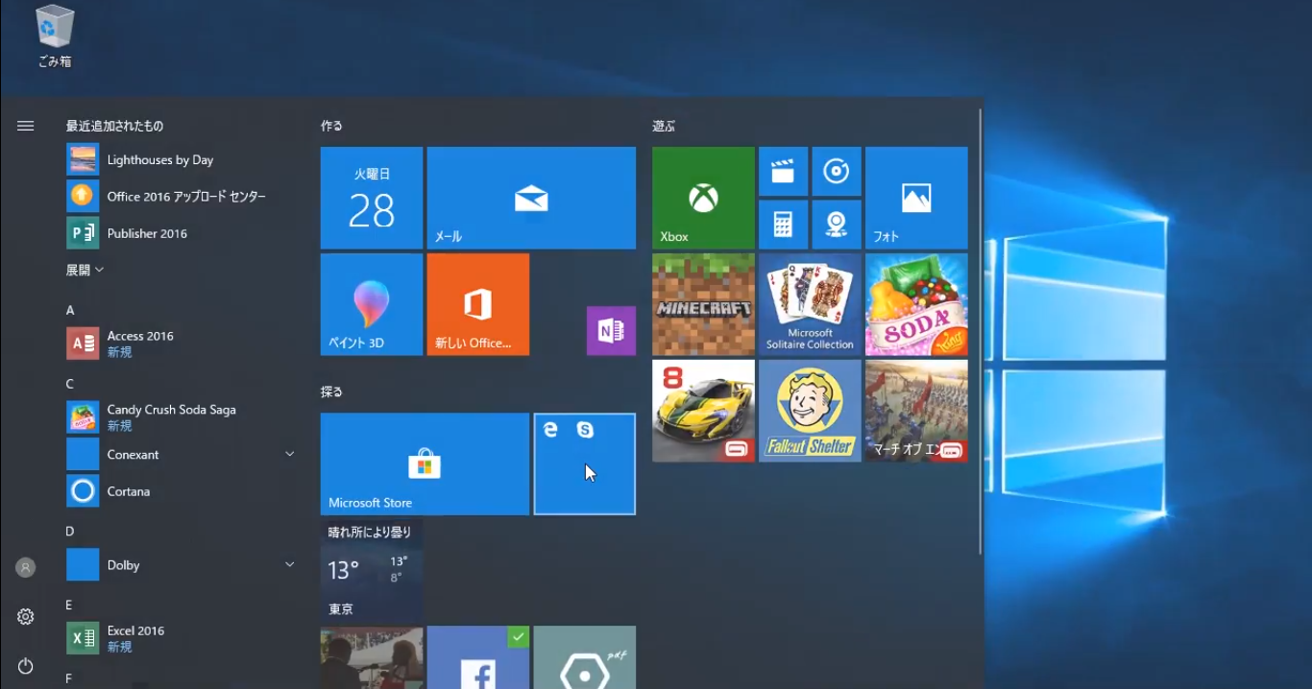Open the Facebook tile
Image resolution: width=1312 pixels, height=689 pixels.
tap(478, 658)
